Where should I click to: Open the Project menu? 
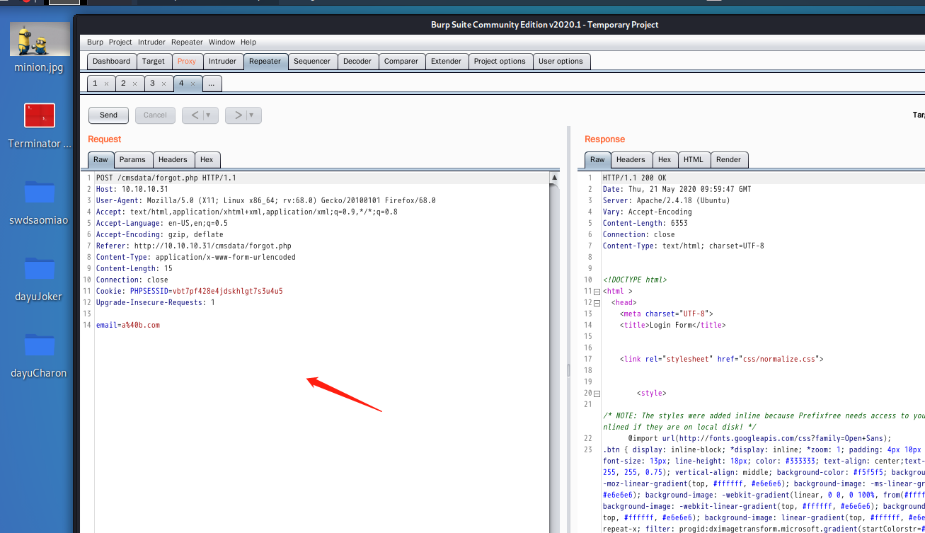(120, 42)
